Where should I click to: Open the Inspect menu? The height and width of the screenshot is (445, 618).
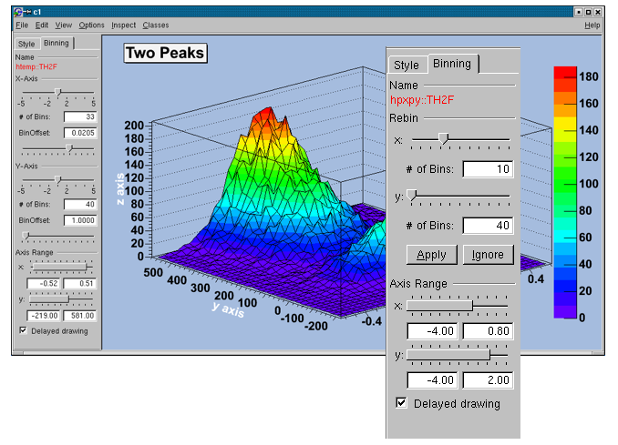pyautogui.click(x=123, y=25)
